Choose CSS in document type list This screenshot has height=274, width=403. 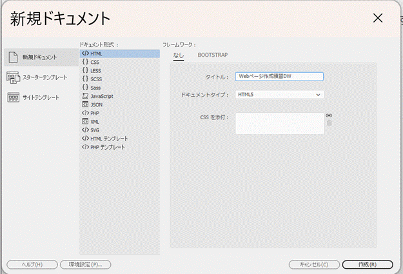[x=95, y=62]
